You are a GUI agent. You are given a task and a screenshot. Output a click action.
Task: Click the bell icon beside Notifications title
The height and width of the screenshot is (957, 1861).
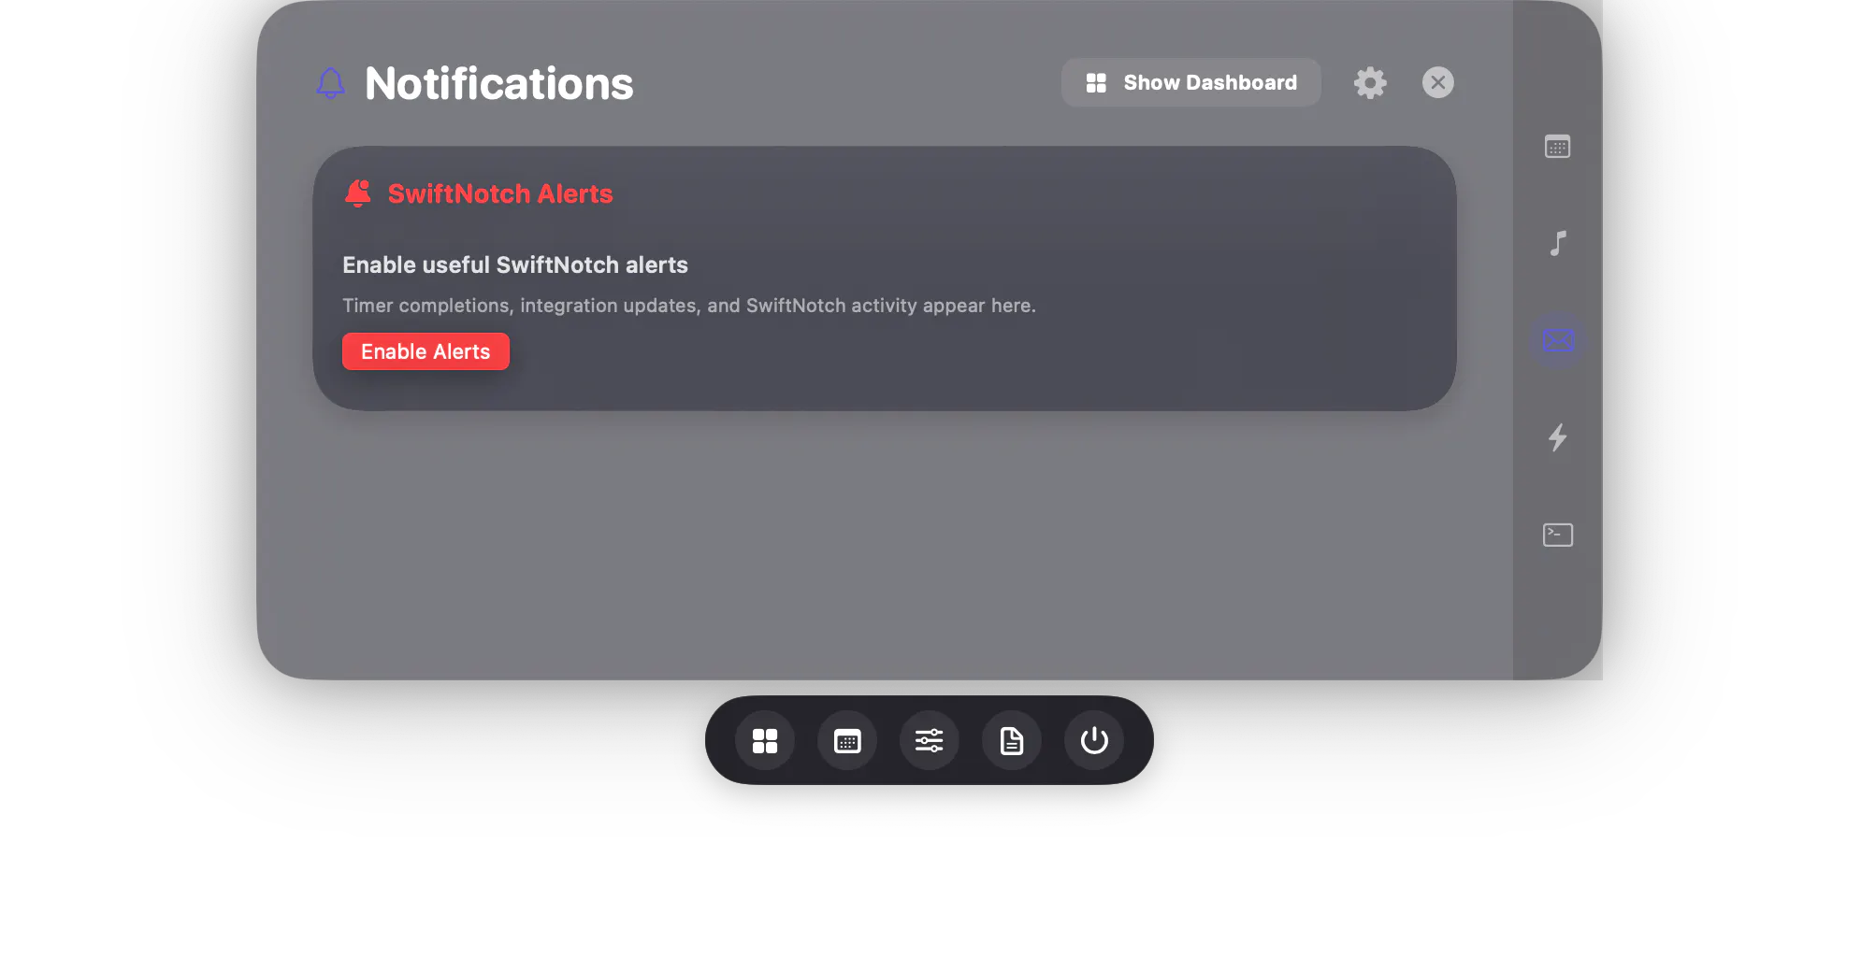coord(330,83)
